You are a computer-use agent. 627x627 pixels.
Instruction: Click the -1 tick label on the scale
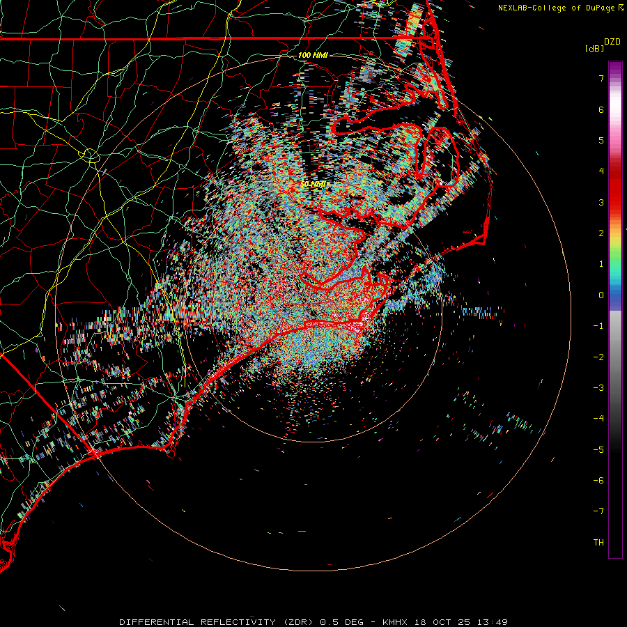pyautogui.click(x=598, y=326)
